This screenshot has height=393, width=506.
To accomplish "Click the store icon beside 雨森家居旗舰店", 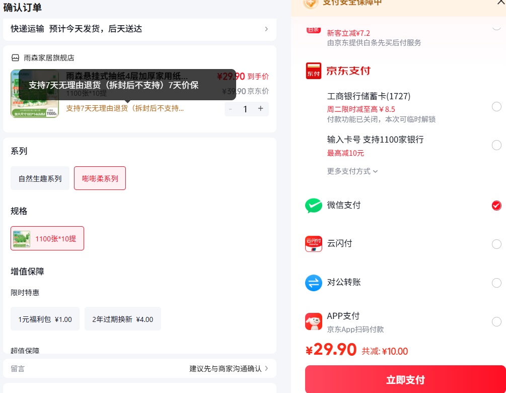I will pyautogui.click(x=15, y=58).
